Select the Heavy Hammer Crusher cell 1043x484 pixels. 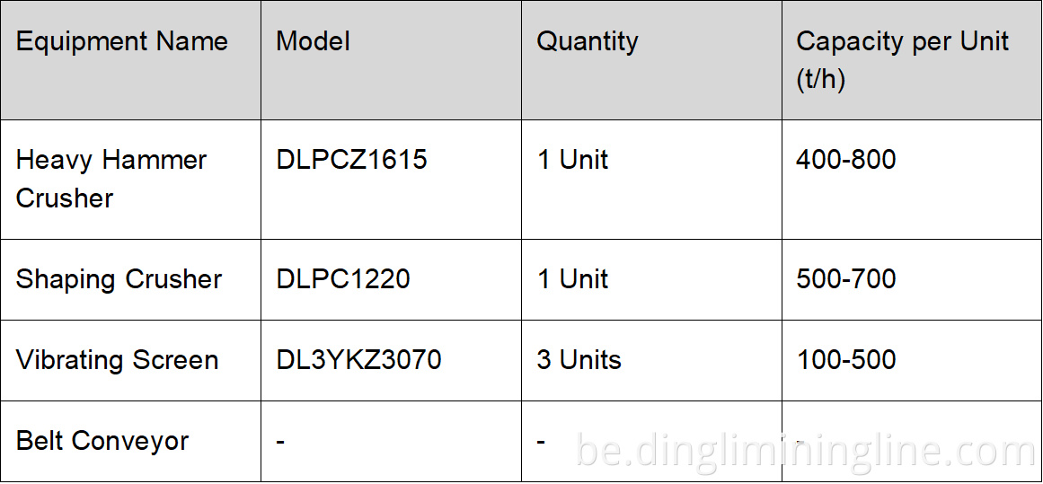coord(111,179)
